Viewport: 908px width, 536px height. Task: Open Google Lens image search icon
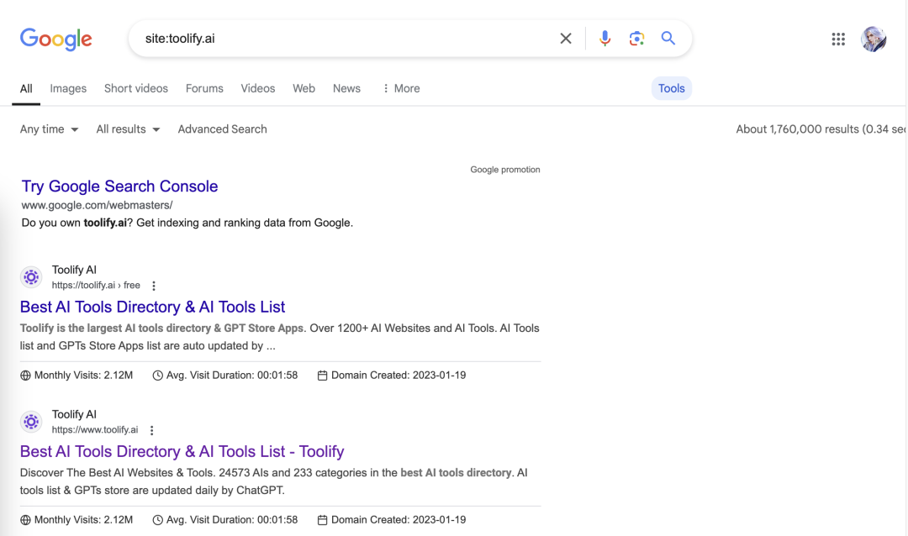636,39
